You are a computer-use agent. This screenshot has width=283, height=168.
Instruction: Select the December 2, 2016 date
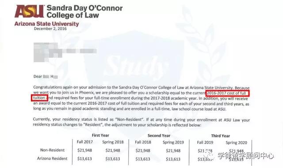50,29
